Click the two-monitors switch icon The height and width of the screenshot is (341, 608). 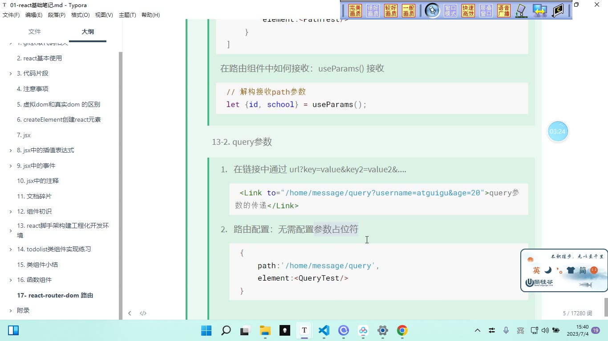pyautogui.click(x=540, y=11)
